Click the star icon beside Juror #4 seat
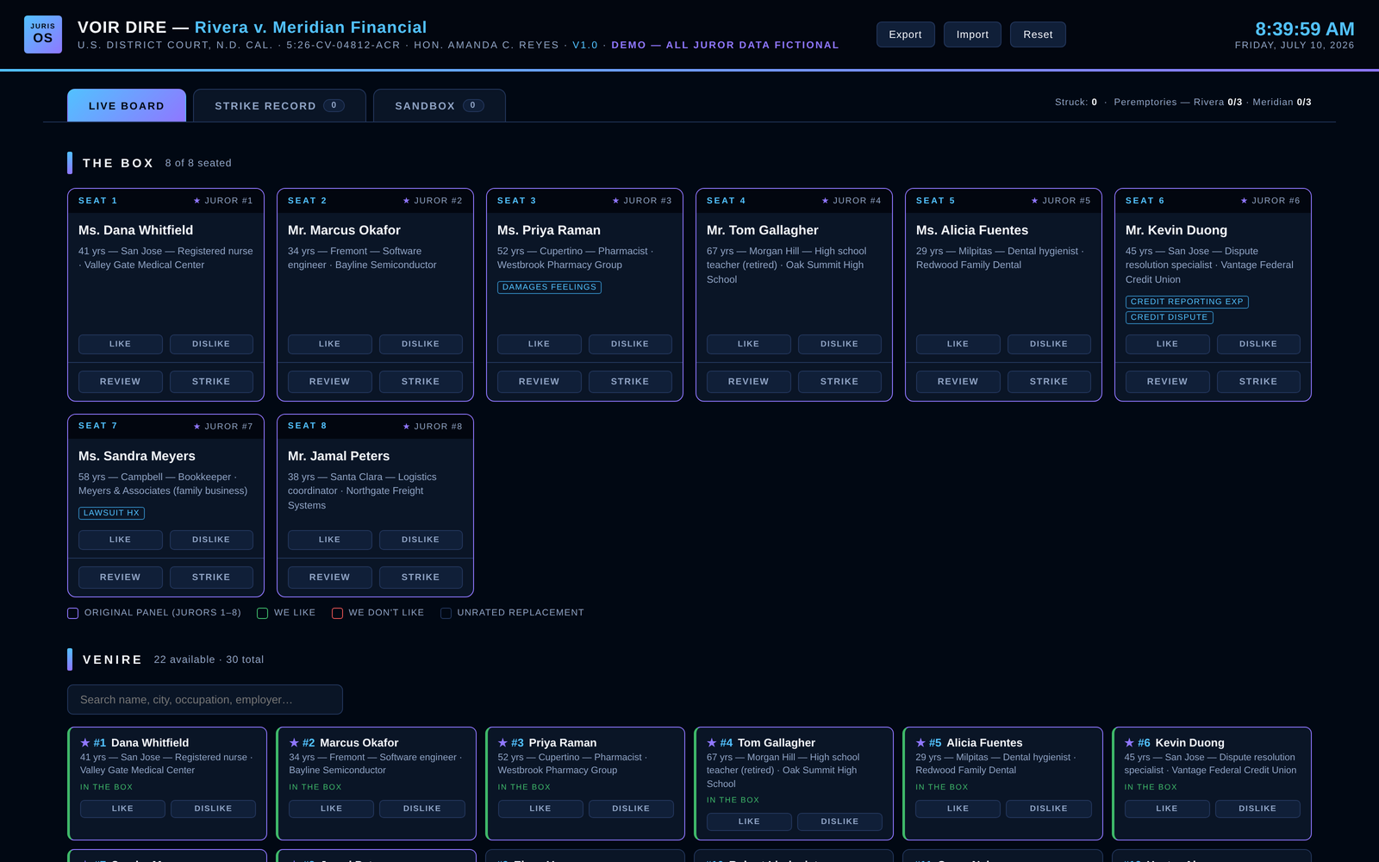1379x862 pixels. pos(825,201)
